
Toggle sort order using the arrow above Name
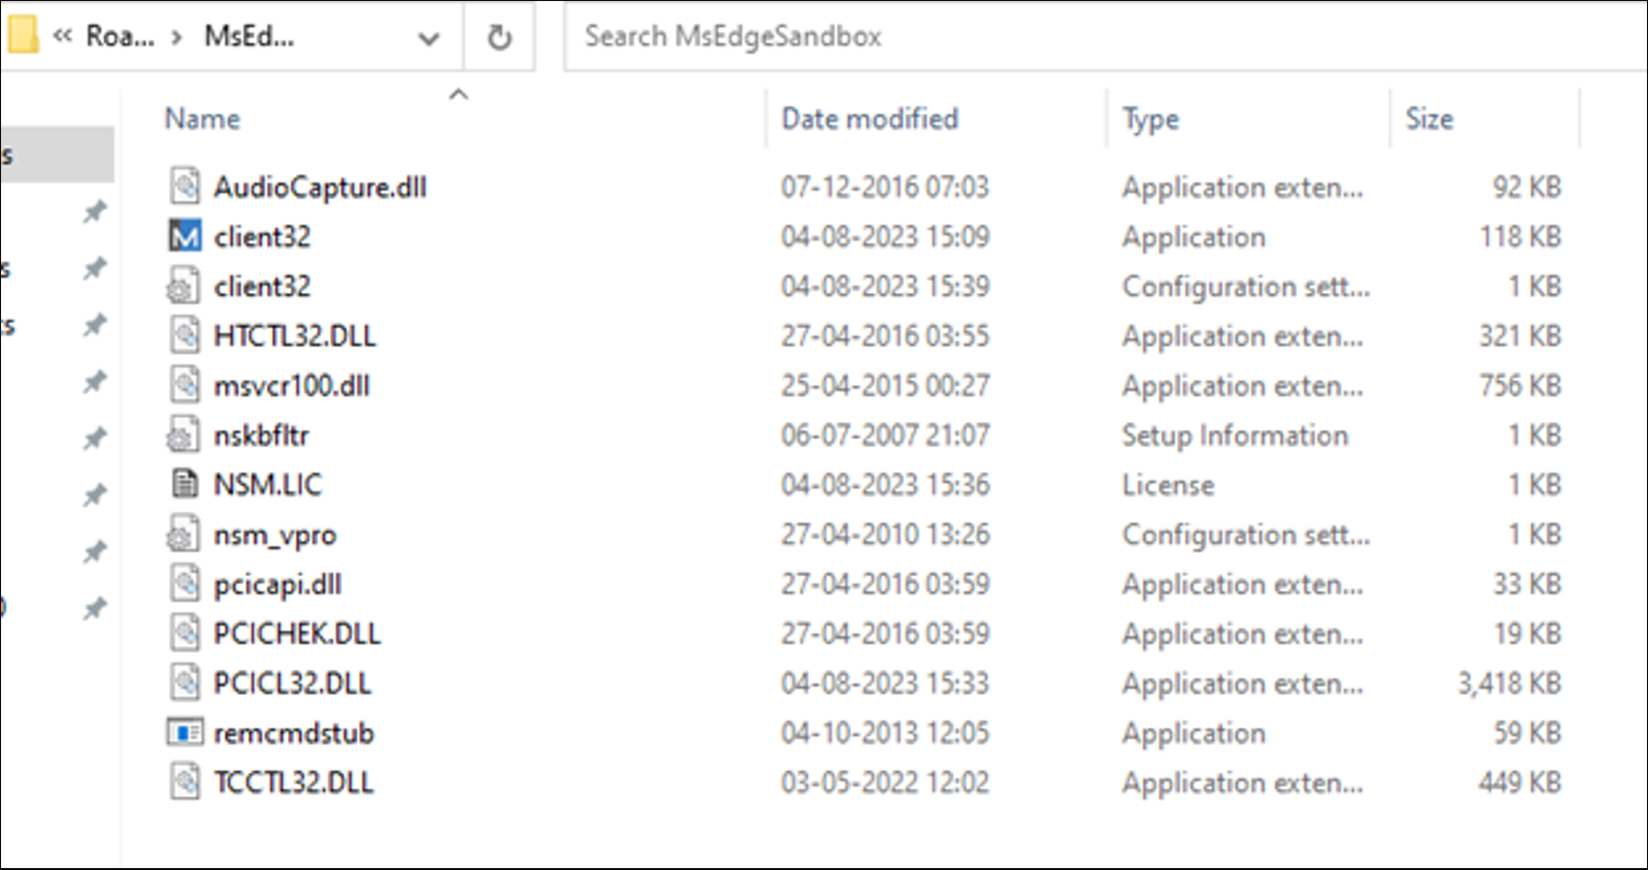(458, 95)
